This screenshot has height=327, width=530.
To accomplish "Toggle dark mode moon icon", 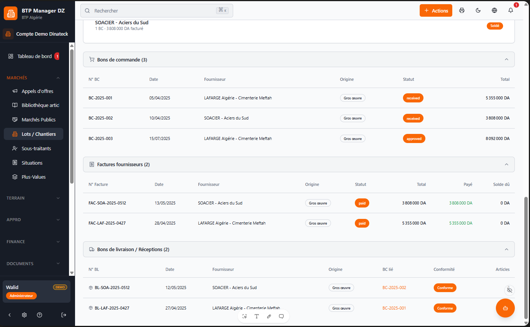I will pyautogui.click(x=478, y=11).
